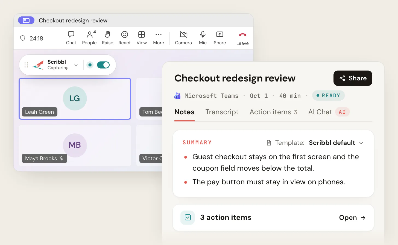Click the shield icon beside the timer
Image resolution: width=398 pixels, height=245 pixels.
[x=23, y=38]
